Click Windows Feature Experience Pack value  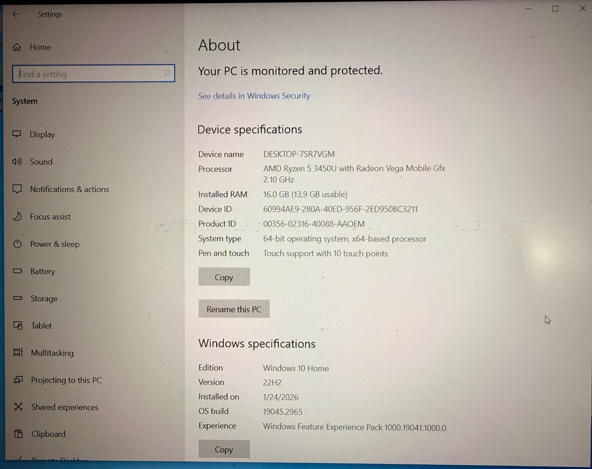pos(354,427)
